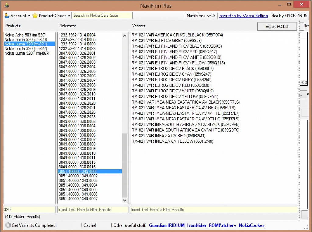Select release 3047.0000.1326.2028
The image size is (312, 232).
[90, 117]
